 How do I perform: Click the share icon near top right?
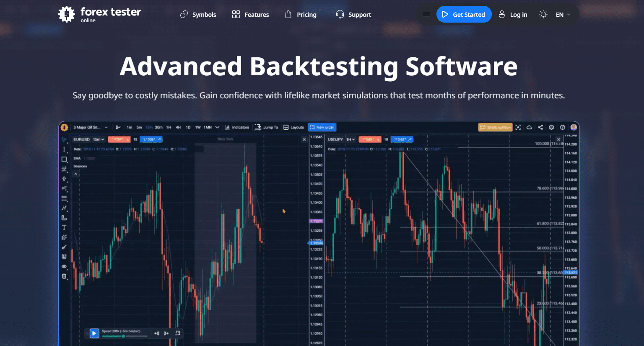(540, 127)
